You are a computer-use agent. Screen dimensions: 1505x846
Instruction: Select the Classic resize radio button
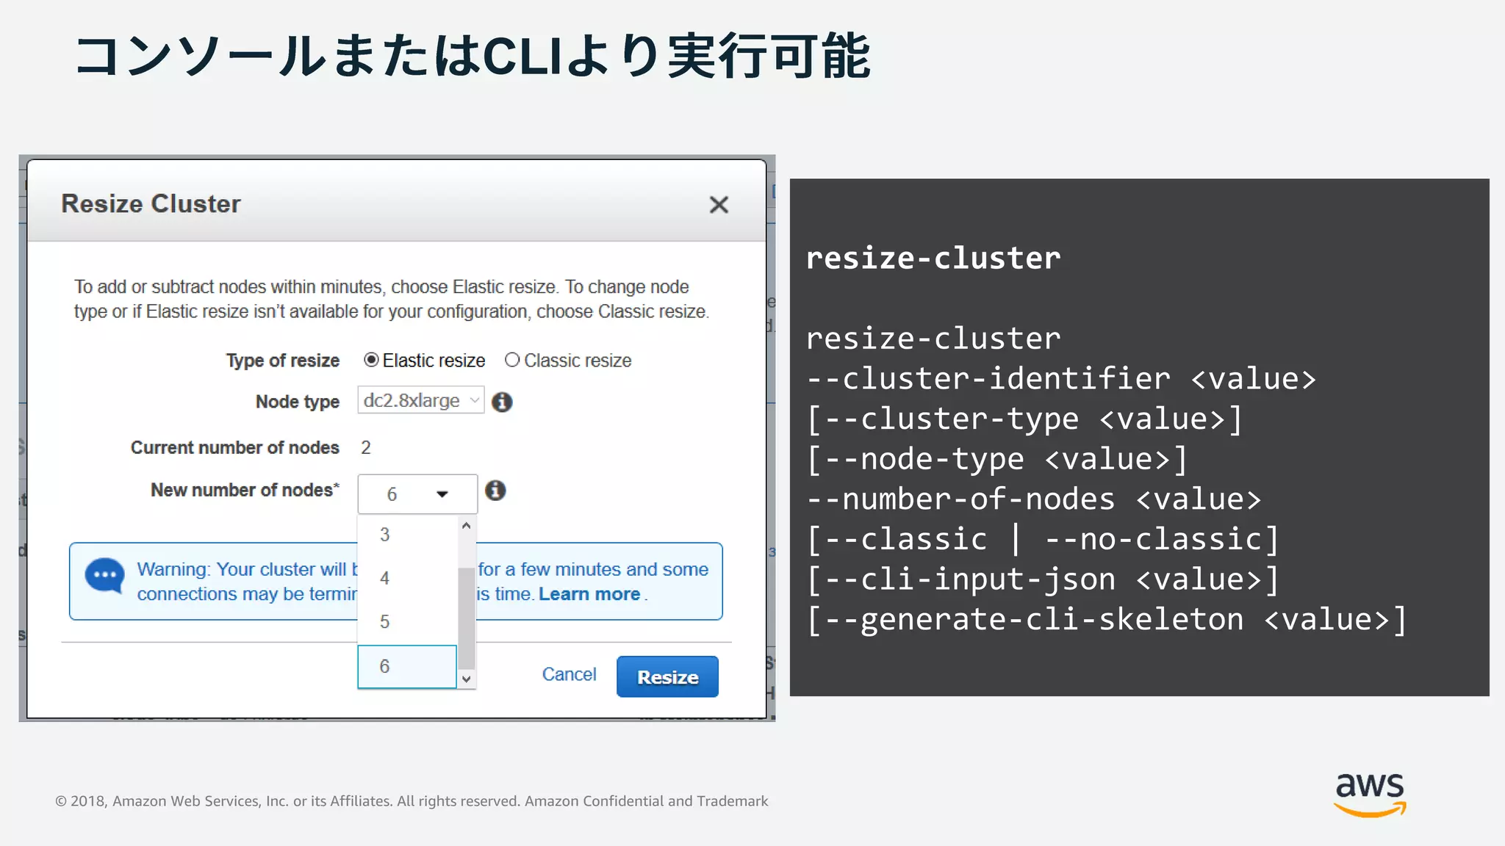pyautogui.click(x=512, y=360)
